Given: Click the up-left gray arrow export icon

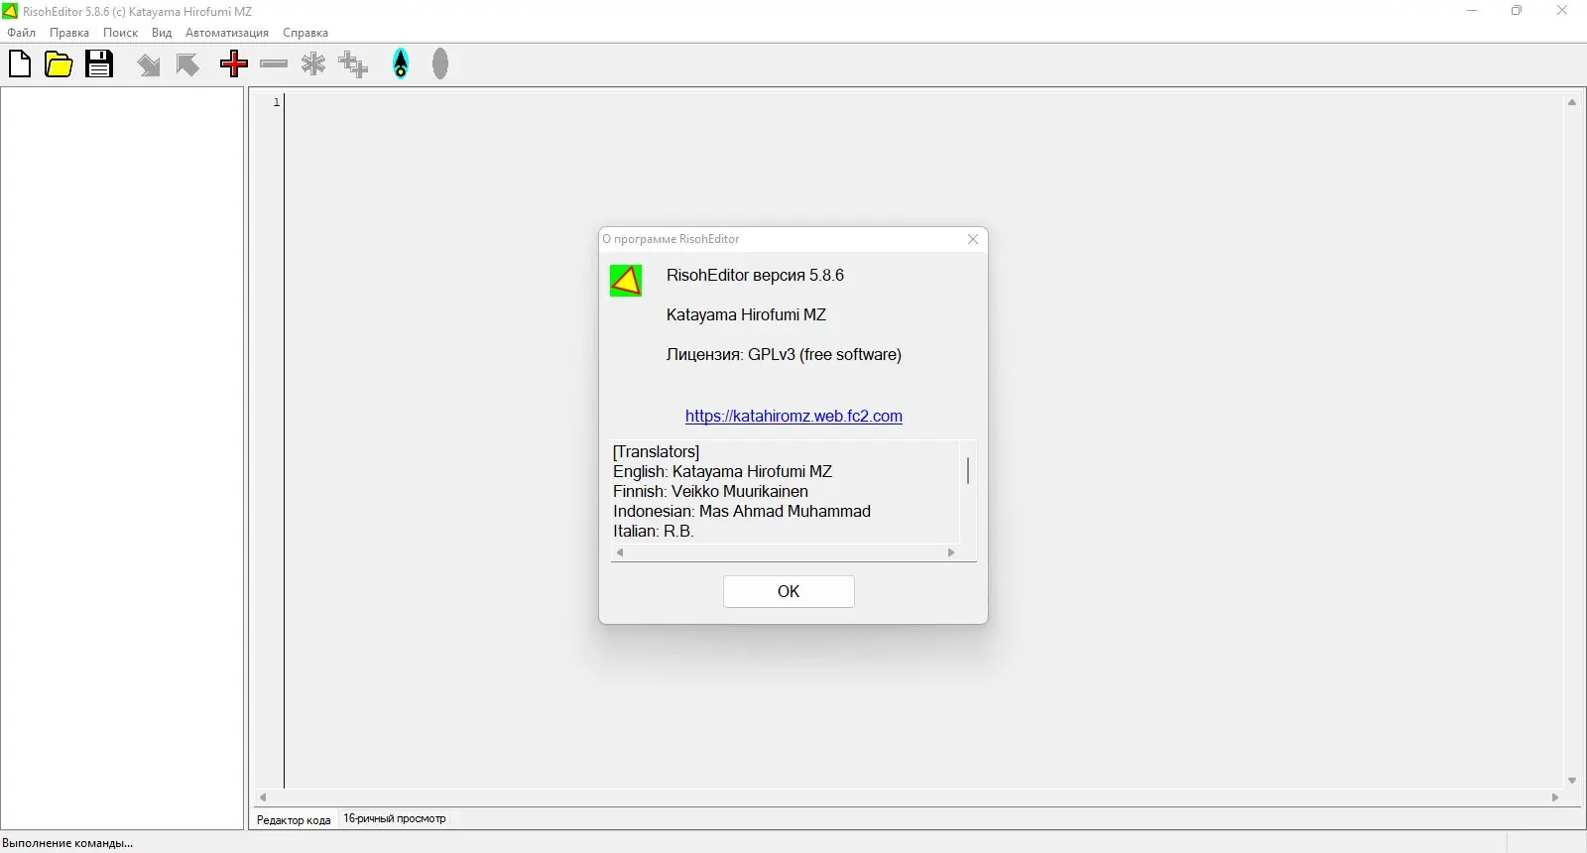Looking at the screenshot, I should tap(187, 65).
